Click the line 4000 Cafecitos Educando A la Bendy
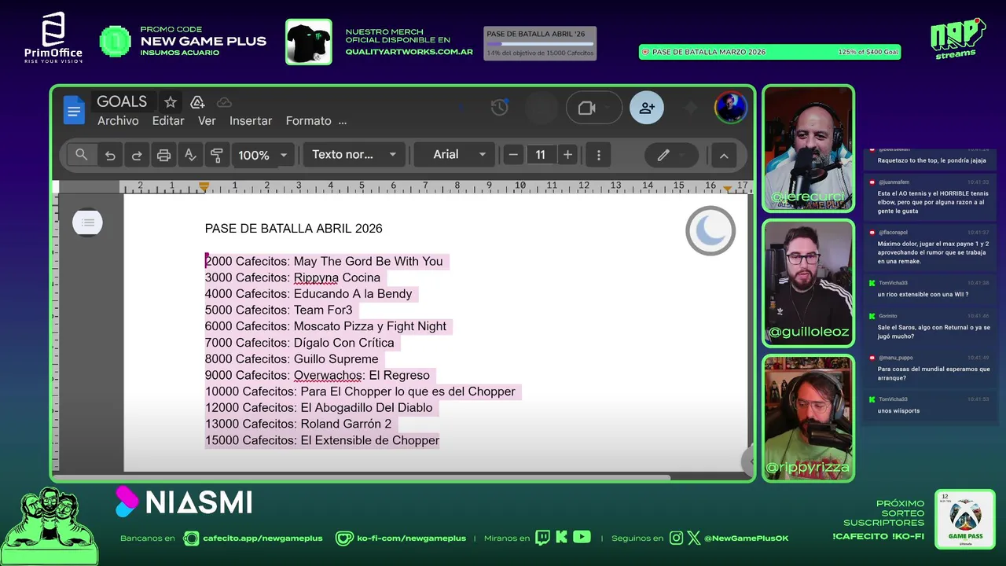This screenshot has width=1006, height=566. click(308, 294)
